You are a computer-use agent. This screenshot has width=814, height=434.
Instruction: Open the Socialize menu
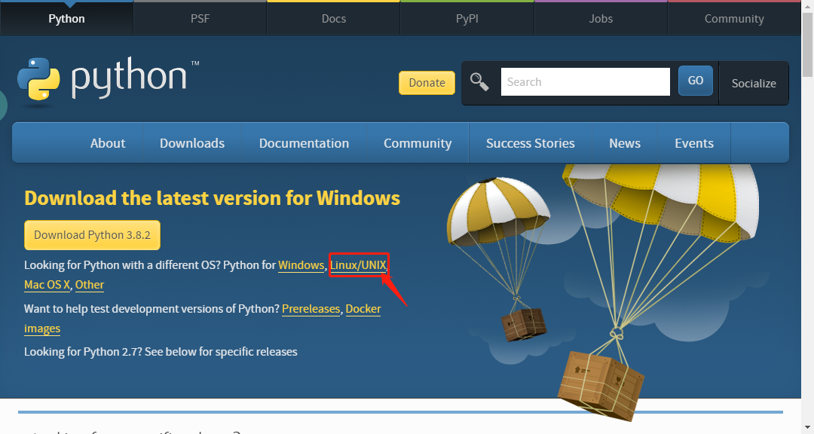tap(754, 83)
